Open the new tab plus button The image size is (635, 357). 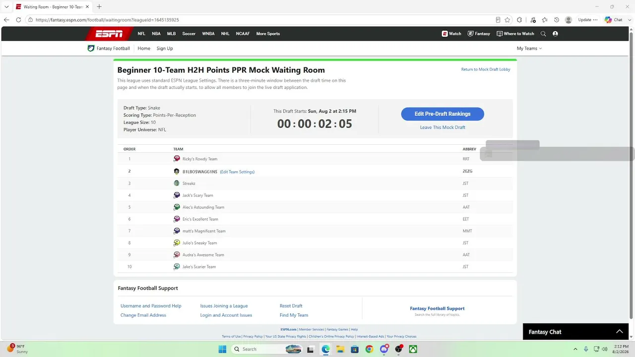pyautogui.click(x=99, y=6)
